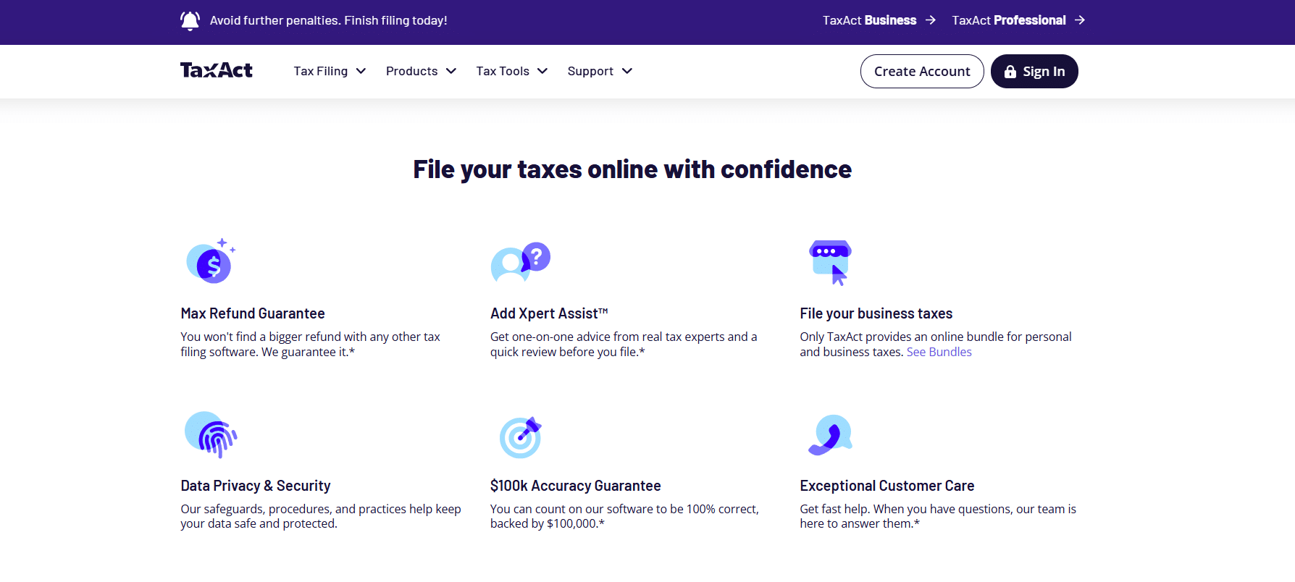Screen dimensions: 1295x582
Task: Follow the See Bundles link
Action: [x=939, y=352]
